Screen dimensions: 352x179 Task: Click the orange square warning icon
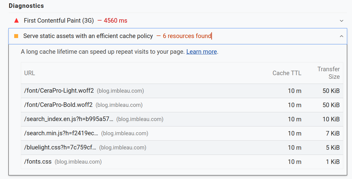[x=16, y=36]
